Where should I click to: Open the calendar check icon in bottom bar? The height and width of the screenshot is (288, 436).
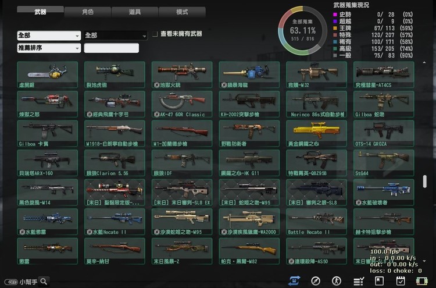pyautogui.click(x=401, y=281)
